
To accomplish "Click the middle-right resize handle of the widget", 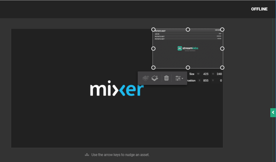I will pyautogui.click(x=222, y=48).
